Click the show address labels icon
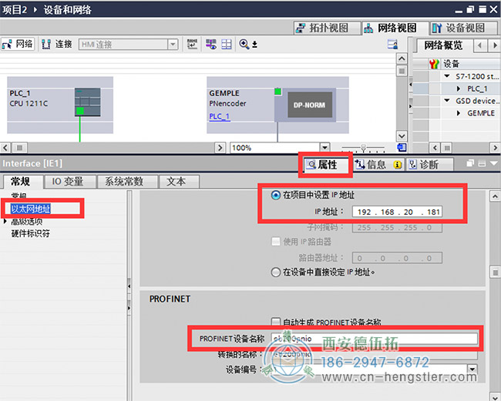Viewport: 501px width, 401px height. [211, 44]
